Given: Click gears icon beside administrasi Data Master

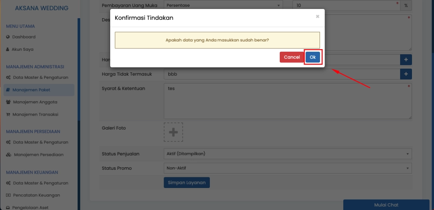Looking at the screenshot, I should pyautogui.click(x=8, y=77).
